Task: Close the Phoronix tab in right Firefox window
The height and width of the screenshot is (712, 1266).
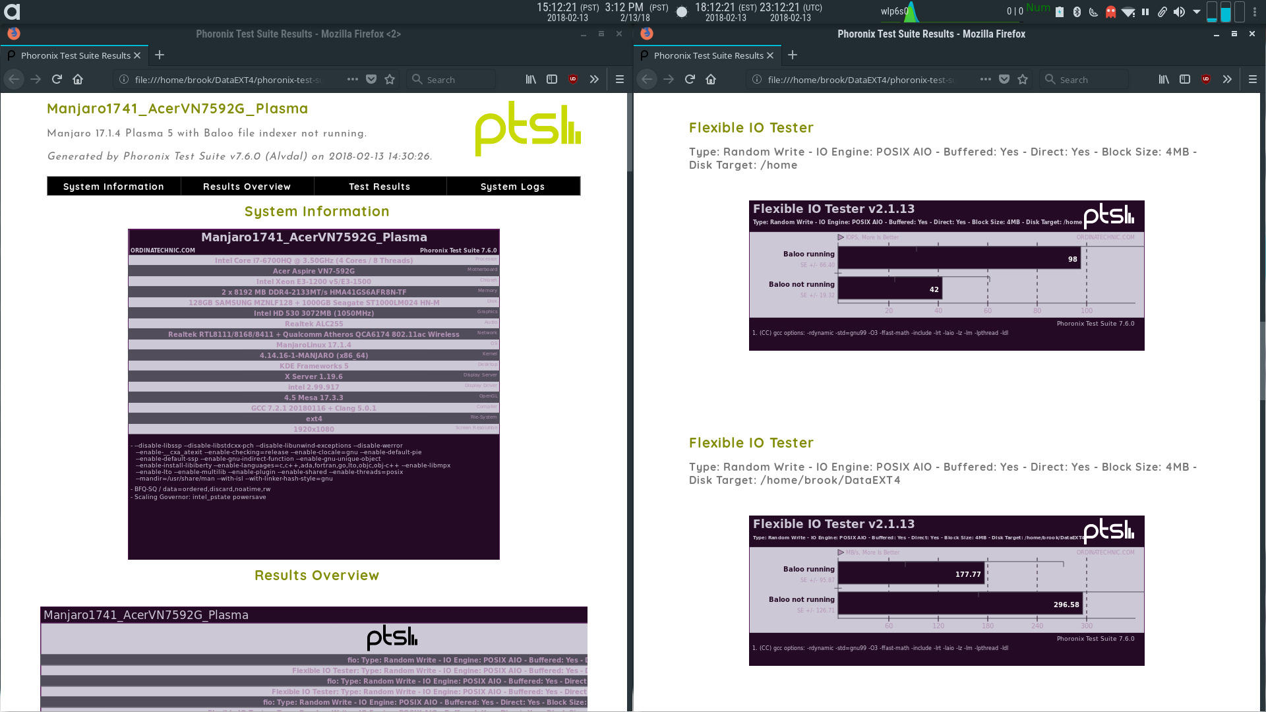Action: (x=770, y=55)
